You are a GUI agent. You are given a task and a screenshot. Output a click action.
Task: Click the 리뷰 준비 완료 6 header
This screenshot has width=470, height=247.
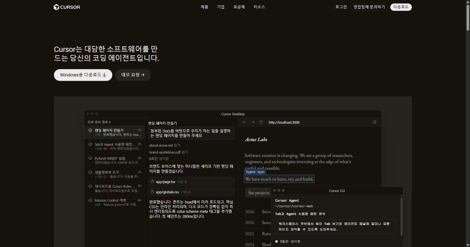99,122
